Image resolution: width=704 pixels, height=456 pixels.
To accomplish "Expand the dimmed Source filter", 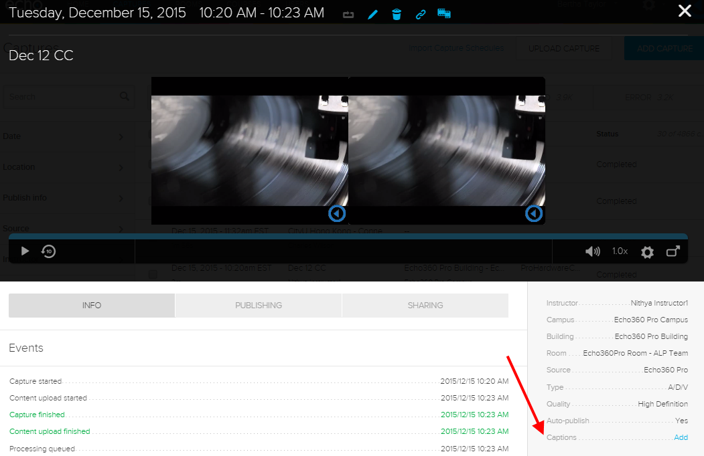I will coord(63,229).
